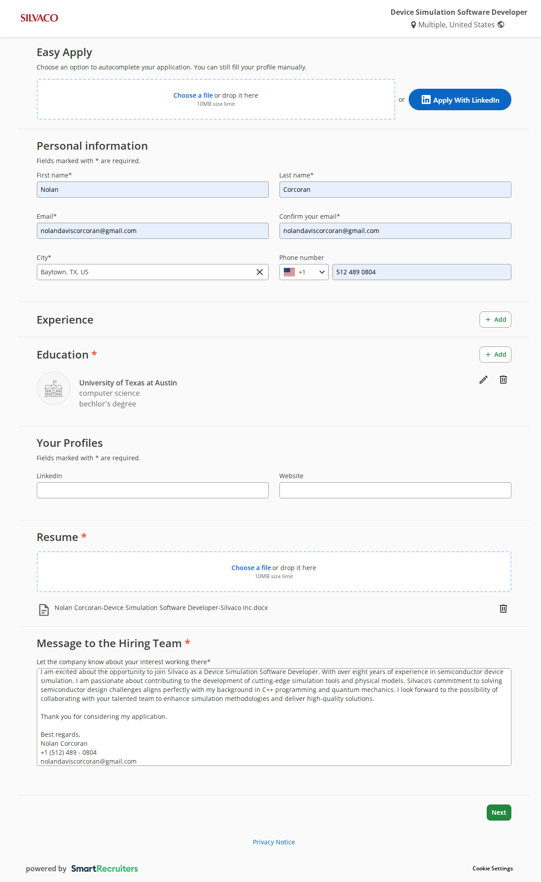The height and width of the screenshot is (882, 541).
Task: Click the globe icon next to location
Action: pos(501,25)
